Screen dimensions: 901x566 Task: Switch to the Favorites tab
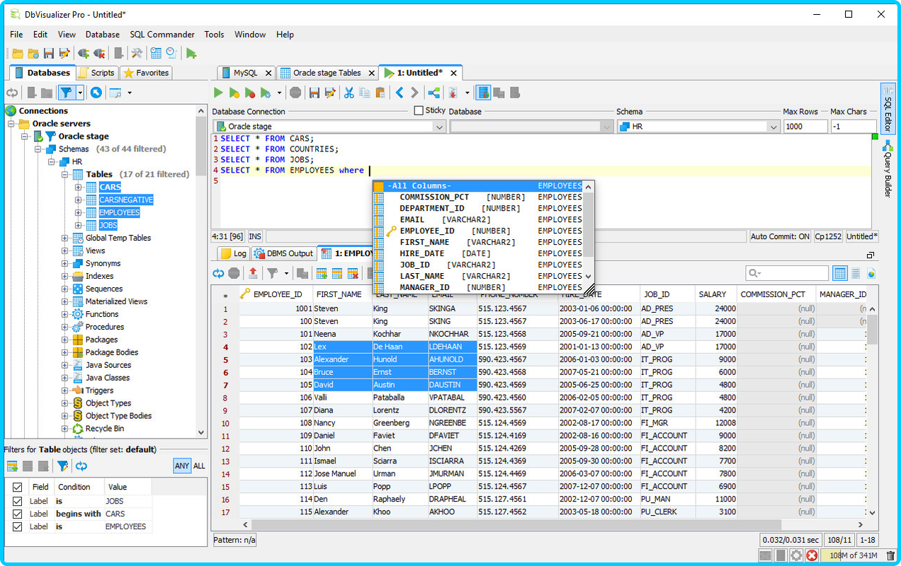point(146,73)
